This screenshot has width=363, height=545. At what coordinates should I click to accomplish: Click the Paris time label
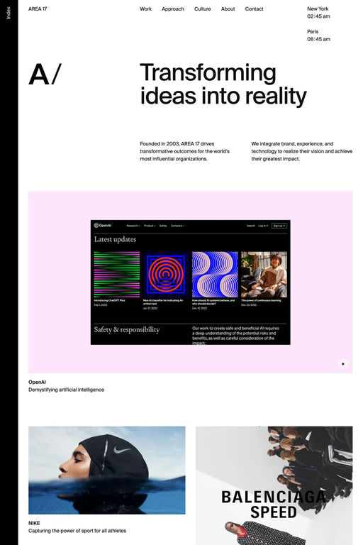[x=318, y=35]
